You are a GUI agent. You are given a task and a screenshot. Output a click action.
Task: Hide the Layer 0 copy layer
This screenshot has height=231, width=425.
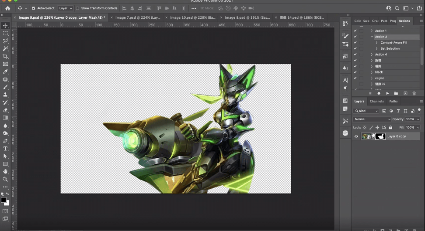point(356,136)
